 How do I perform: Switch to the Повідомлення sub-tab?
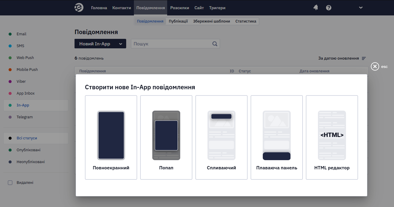click(150, 21)
